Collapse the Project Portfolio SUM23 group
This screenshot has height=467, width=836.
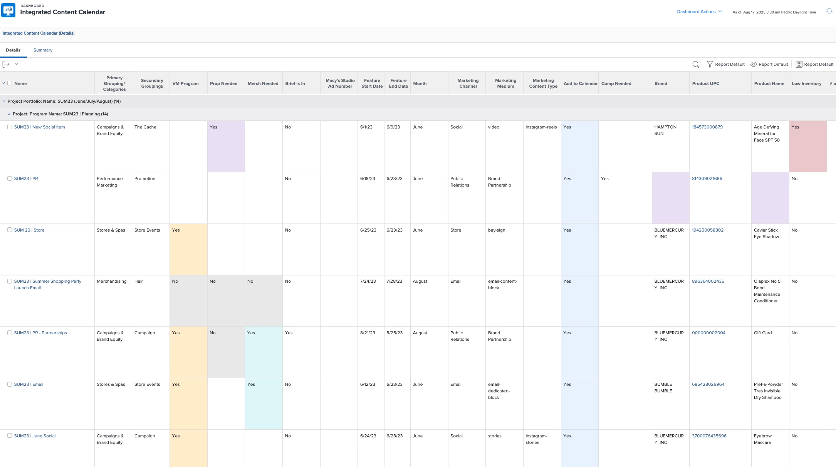click(4, 102)
